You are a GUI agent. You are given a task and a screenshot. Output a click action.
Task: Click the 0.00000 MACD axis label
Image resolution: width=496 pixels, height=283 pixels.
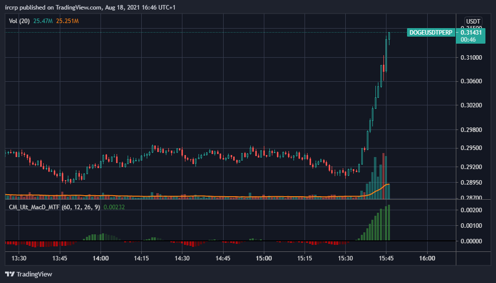click(x=471, y=241)
